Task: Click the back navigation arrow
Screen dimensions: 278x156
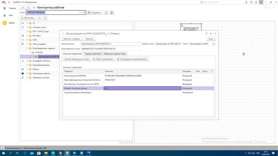Action: coord(23,7)
